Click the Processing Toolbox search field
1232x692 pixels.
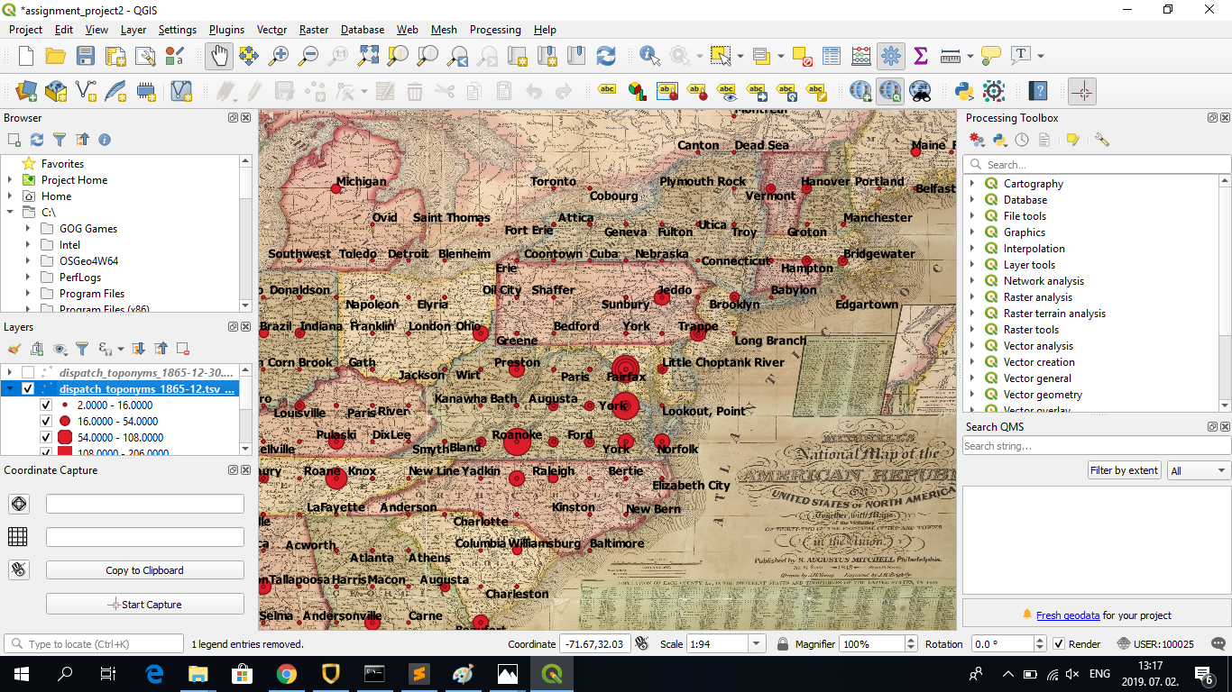click(x=1097, y=164)
